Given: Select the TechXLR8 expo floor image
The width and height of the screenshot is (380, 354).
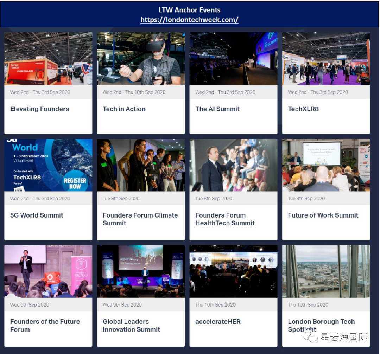Looking at the screenshot, I should [326, 59].
